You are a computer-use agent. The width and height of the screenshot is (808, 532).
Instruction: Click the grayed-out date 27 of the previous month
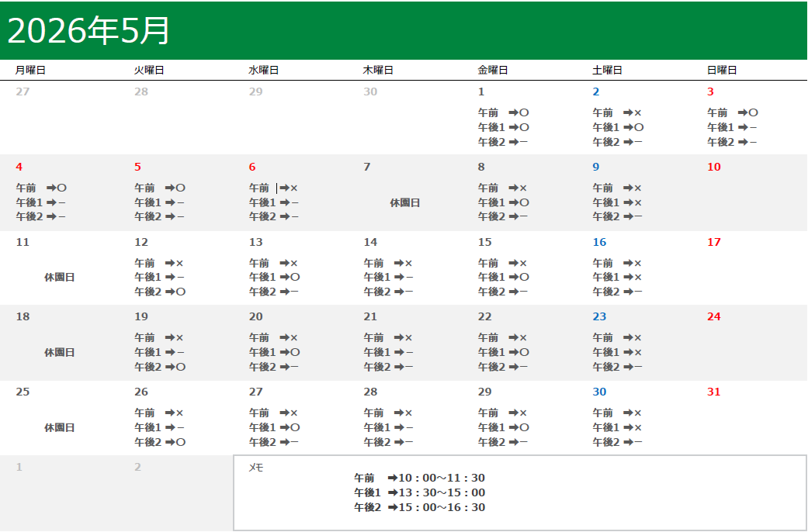22,92
